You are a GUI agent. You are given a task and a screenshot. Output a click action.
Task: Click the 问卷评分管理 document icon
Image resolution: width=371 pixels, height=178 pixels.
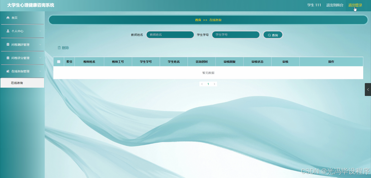8,58
